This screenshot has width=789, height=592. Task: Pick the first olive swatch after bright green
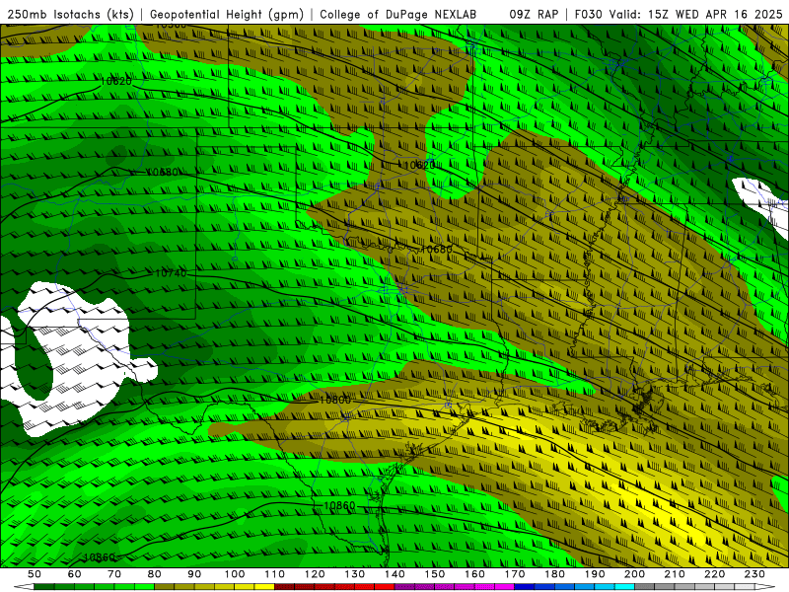click(164, 587)
